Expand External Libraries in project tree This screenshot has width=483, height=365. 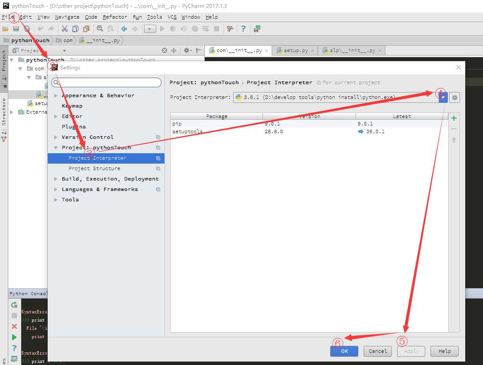point(12,112)
